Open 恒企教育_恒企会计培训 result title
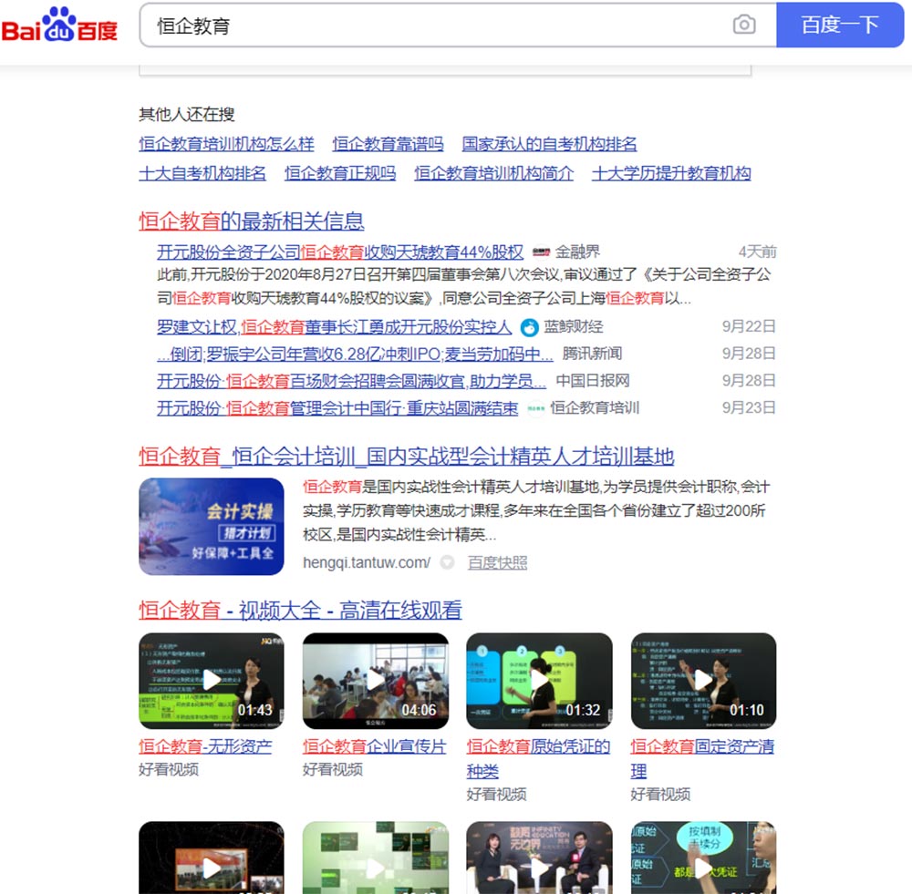The height and width of the screenshot is (894, 912). coord(406,456)
